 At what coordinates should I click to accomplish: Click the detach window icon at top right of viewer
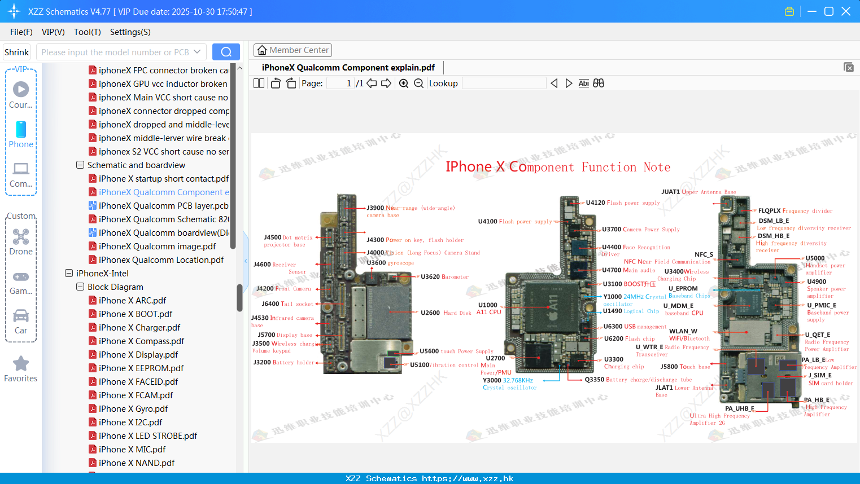coord(849,67)
